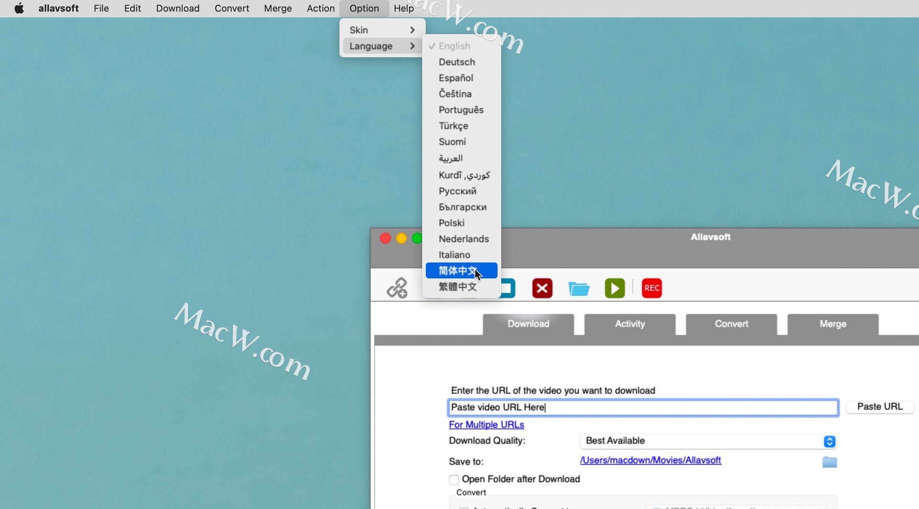The height and width of the screenshot is (509, 919).
Task: Select checked English language
Action: 461,46
